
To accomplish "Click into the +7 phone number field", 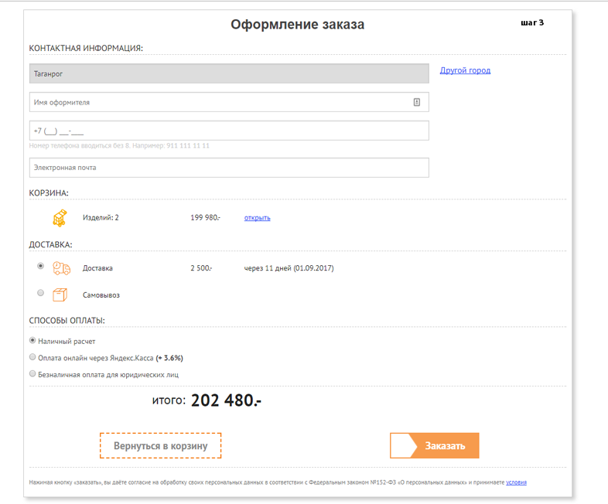I will click(228, 131).
